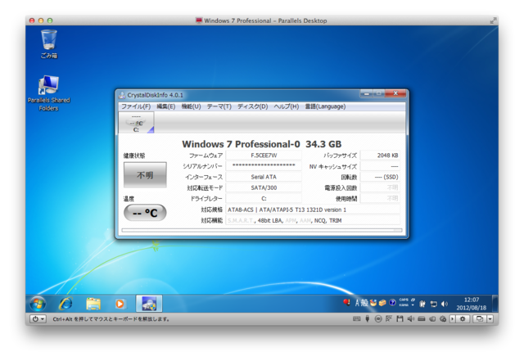524x361 pixels.
Task: Click the firmware field F.5CEE7W
Action: pyautogui.click(x=264, y=156)
